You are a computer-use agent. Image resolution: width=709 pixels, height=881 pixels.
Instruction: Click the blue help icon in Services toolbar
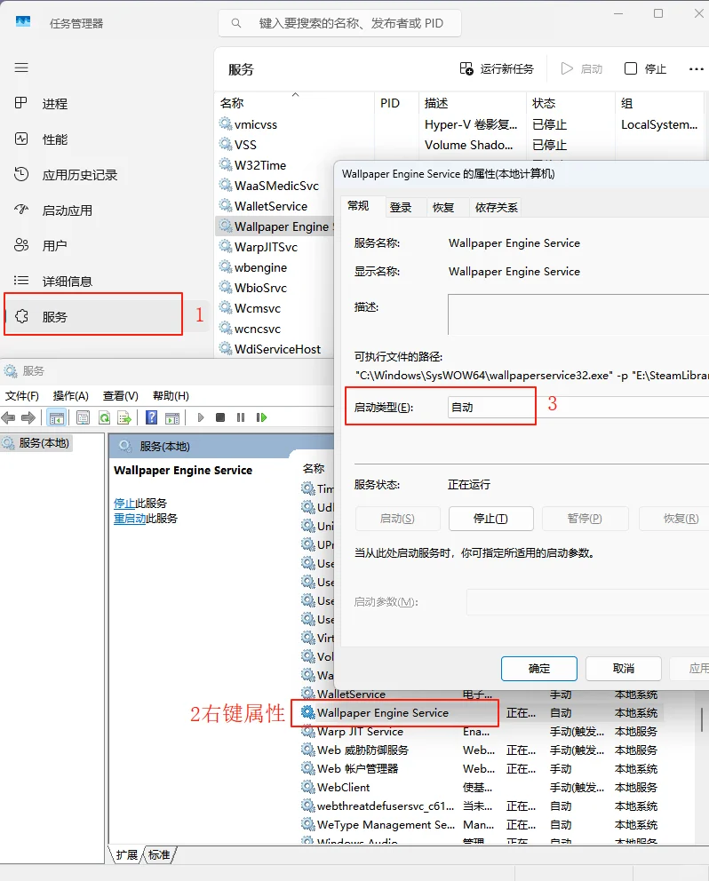click(151, 417)
